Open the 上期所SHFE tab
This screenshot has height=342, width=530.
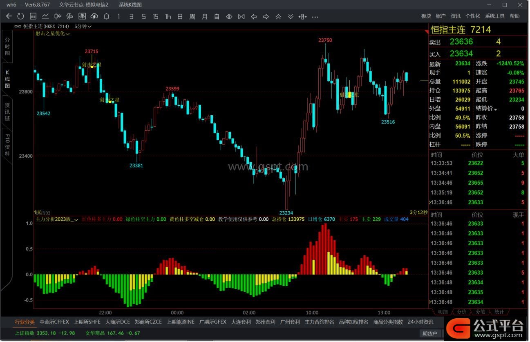pos(87,322)
